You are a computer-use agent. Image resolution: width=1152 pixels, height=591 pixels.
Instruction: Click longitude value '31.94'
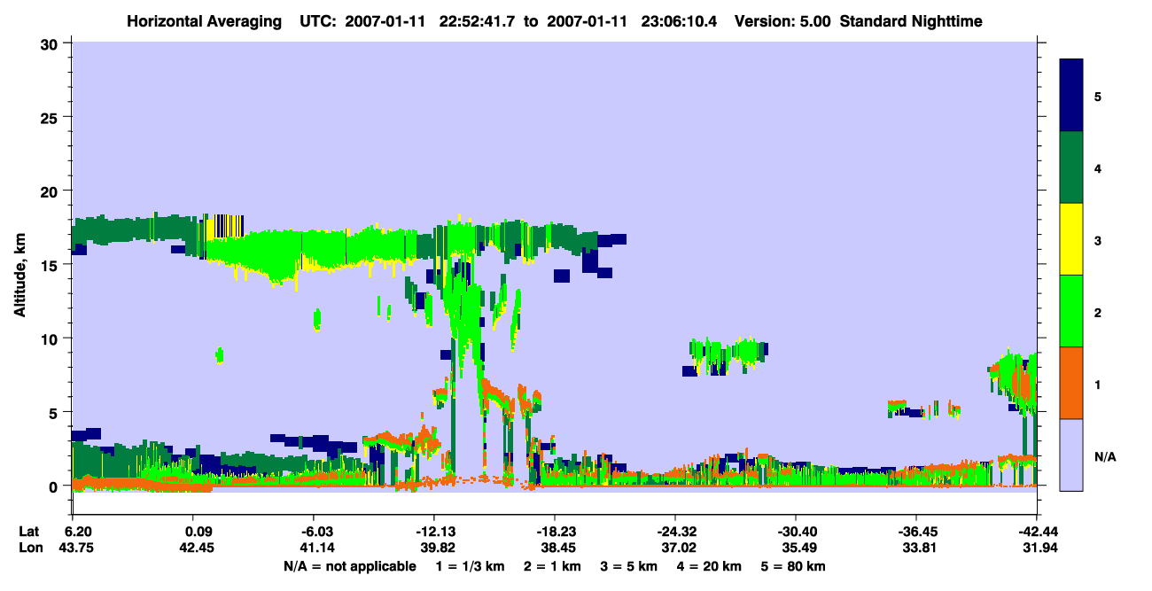click(x=1039, y=548)
